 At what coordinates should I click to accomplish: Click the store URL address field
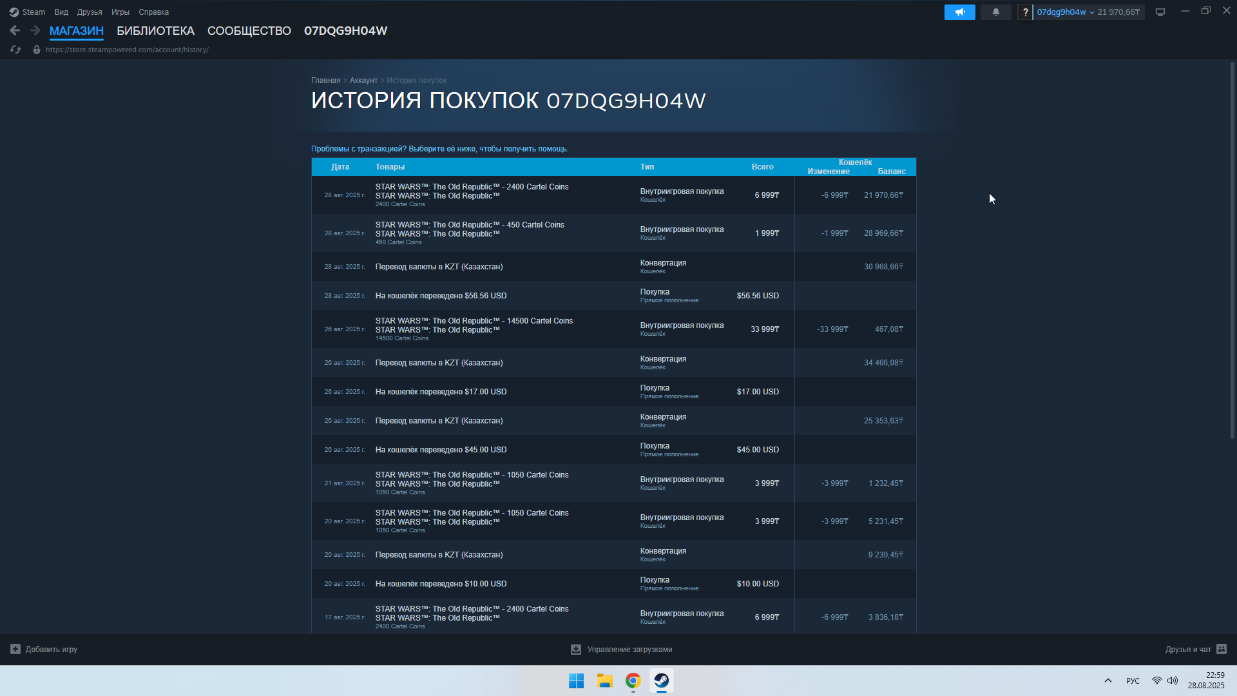click(x=127, y=50)
